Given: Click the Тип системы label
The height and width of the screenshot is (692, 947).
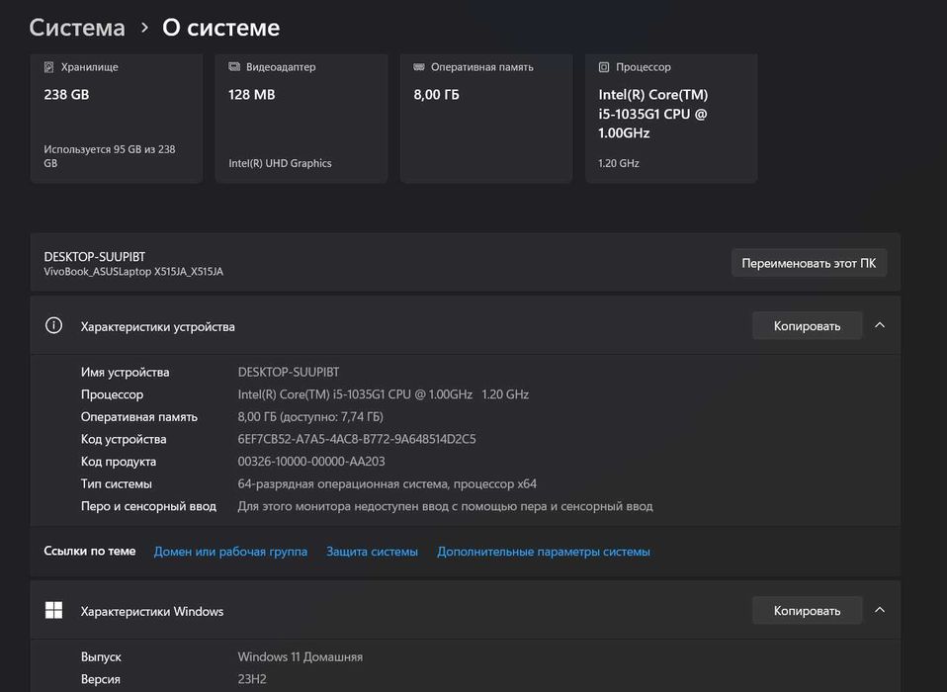Looking at the screenshot, I should point(117,483).
